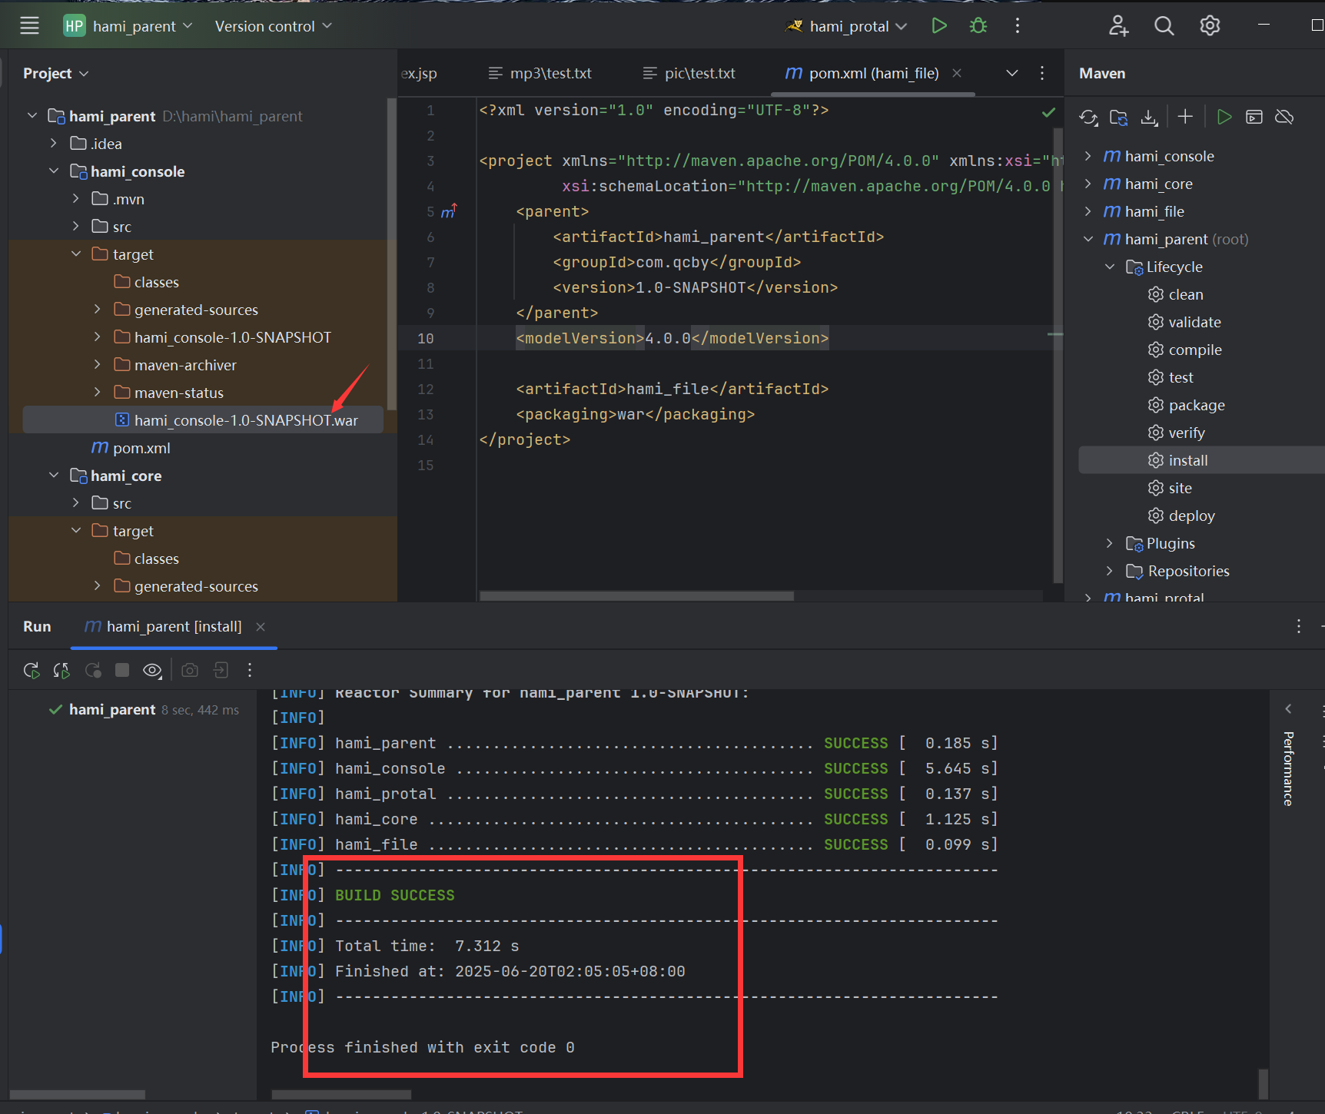Expand the .idea folder
Viewport: 1325px width, 1114px height.
[x=53, y=144]
